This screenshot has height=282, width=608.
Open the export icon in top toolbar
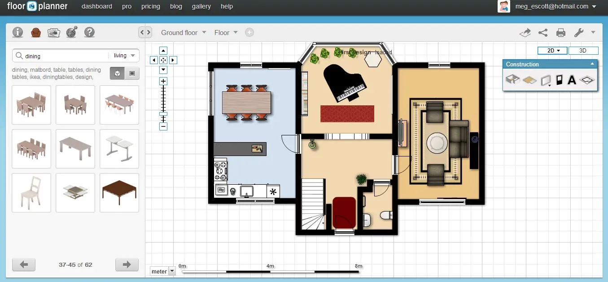[x=525, y=32]
